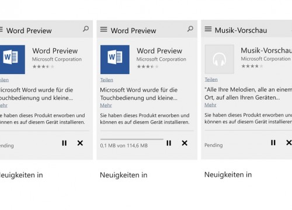
Task: Click Mehr link in middle Word Preview panel
Action: pyautogui.click(x=106, y=106)
